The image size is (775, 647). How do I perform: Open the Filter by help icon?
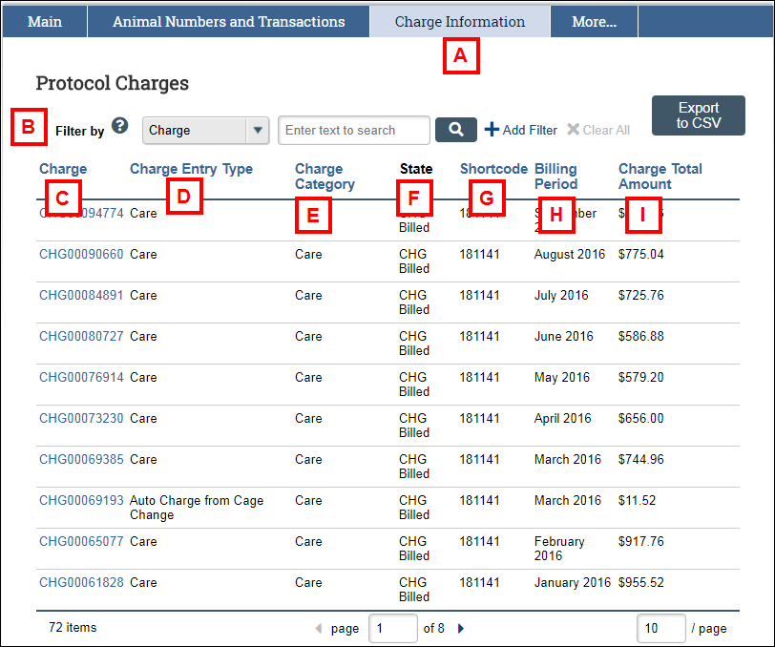tap(119, 126)
